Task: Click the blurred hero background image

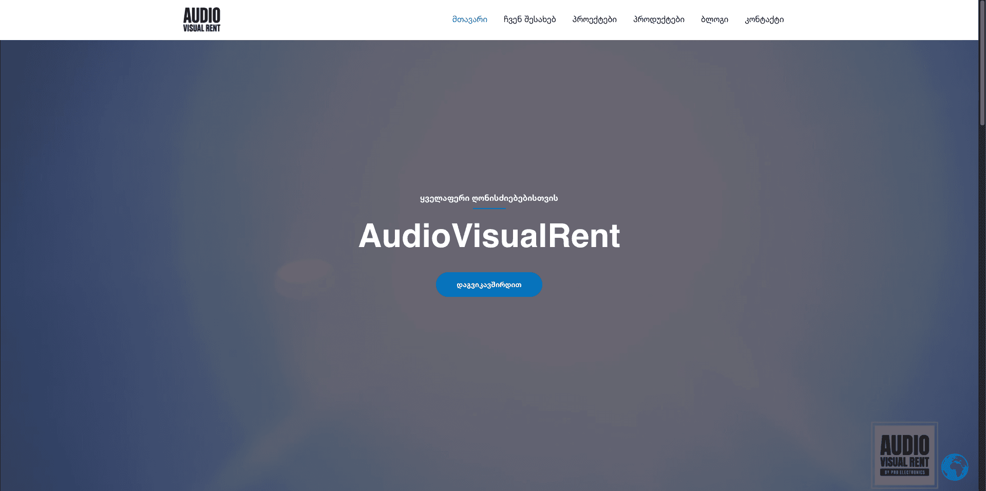Action: click(205, 360)
